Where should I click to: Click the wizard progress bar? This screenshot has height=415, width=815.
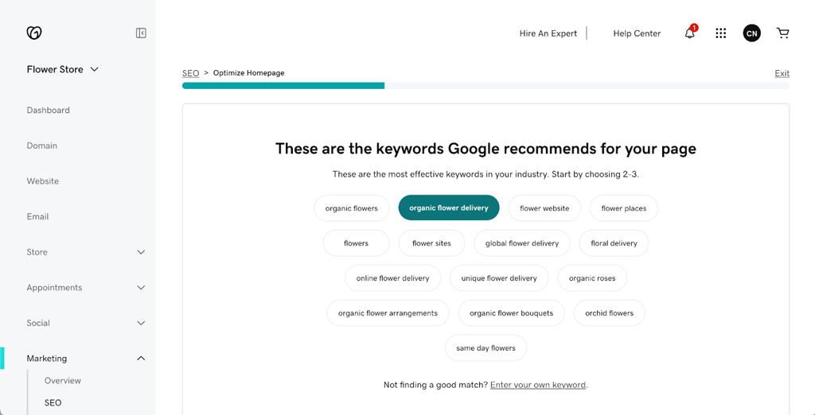(x=485, y=86)
